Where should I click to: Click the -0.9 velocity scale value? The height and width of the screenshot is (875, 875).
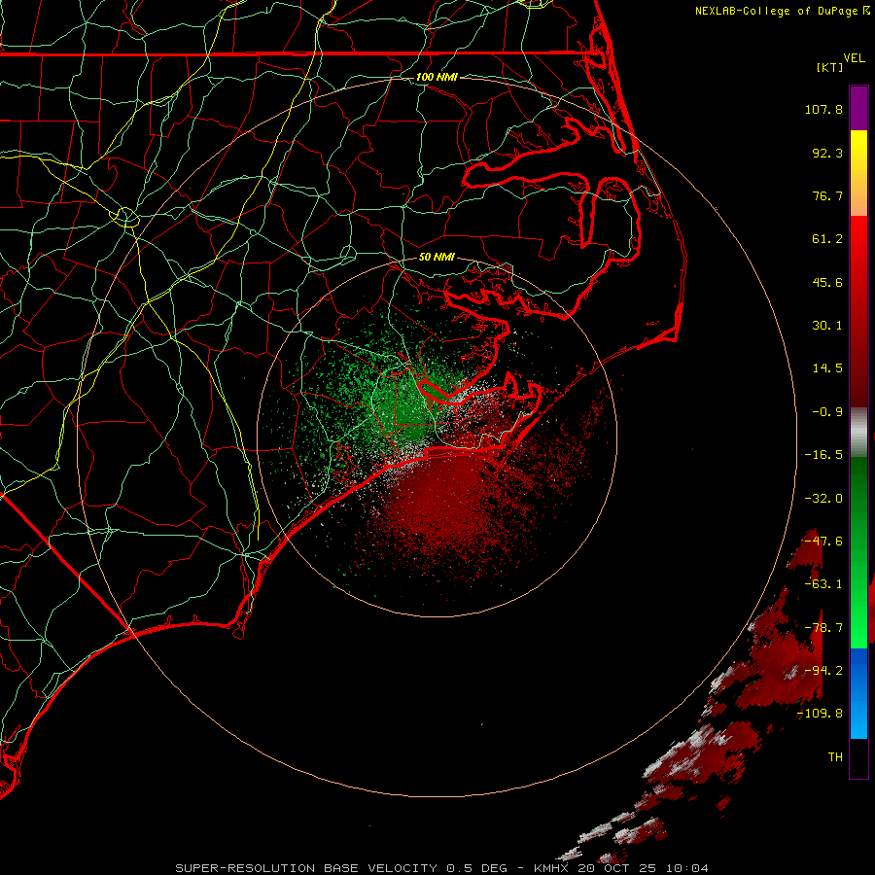pyautogui.click(x=827, y=412)
